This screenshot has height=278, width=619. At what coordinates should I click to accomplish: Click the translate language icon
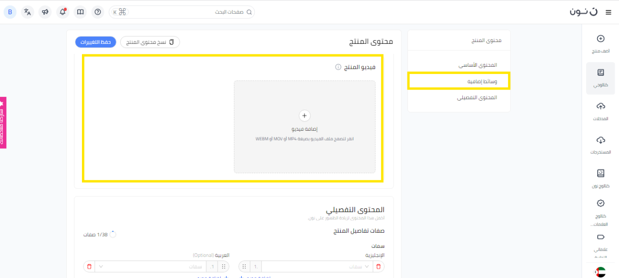(x=28, y=12)
